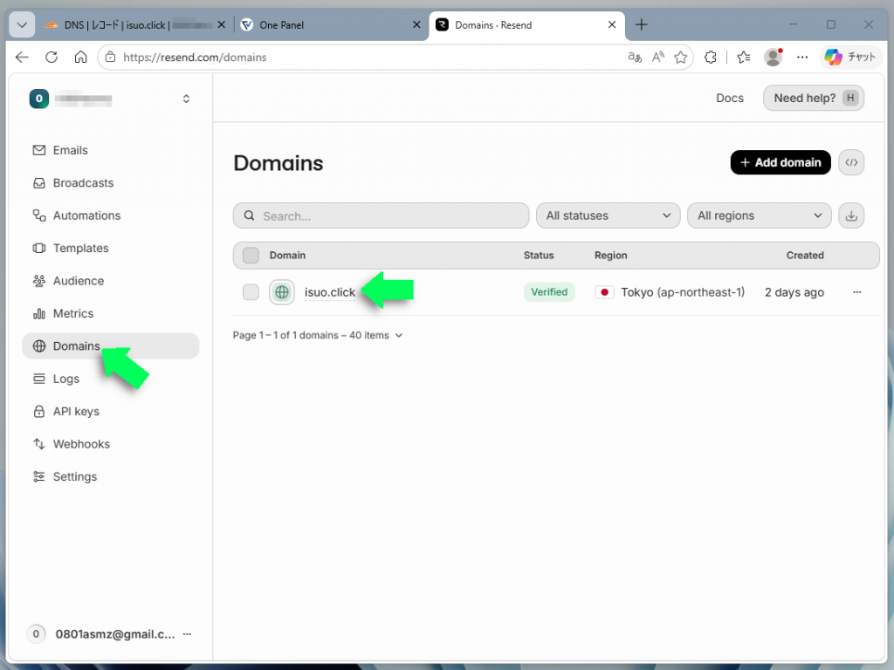Open the Copilot chat button
This screenshot has height=670, width=894.
tap(850, 57)
